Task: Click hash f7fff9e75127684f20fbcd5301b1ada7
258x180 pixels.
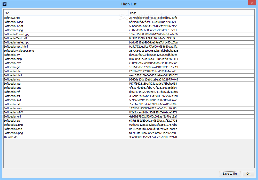Action: 152,71
